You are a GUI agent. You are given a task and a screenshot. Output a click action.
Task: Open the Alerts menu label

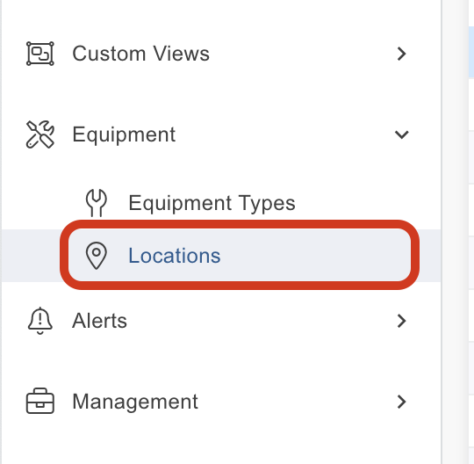click(x=99, y=321)
